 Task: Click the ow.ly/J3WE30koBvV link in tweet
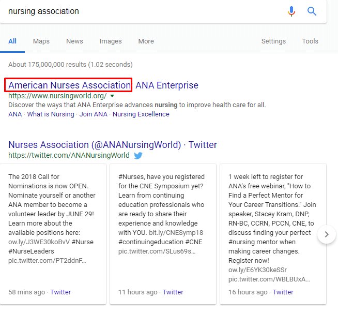click(x=39, y=242)
